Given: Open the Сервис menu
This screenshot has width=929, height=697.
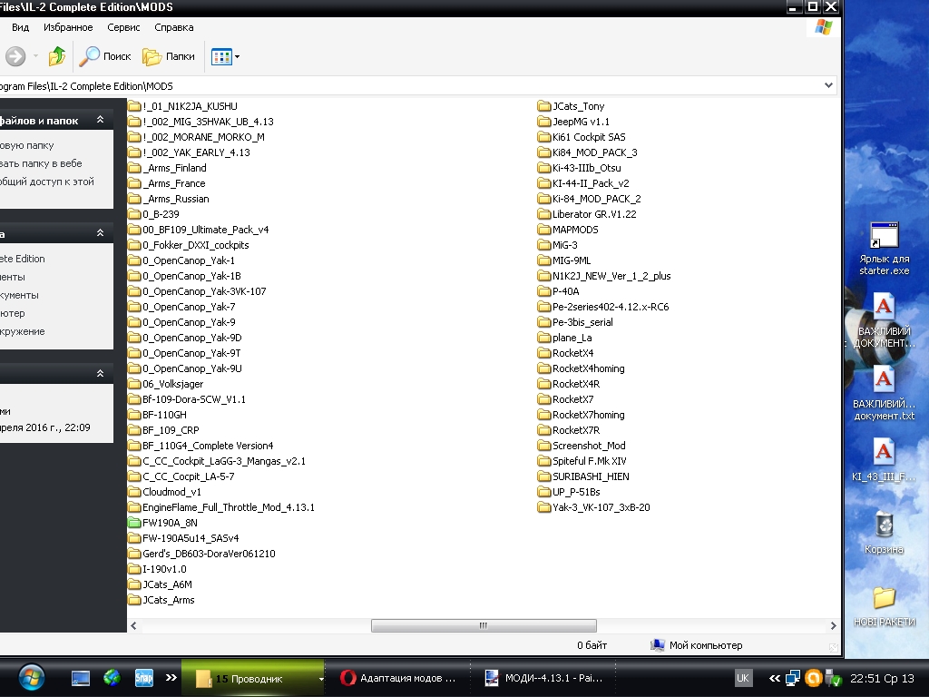Looking at the screenshot, I should point(123,27).
